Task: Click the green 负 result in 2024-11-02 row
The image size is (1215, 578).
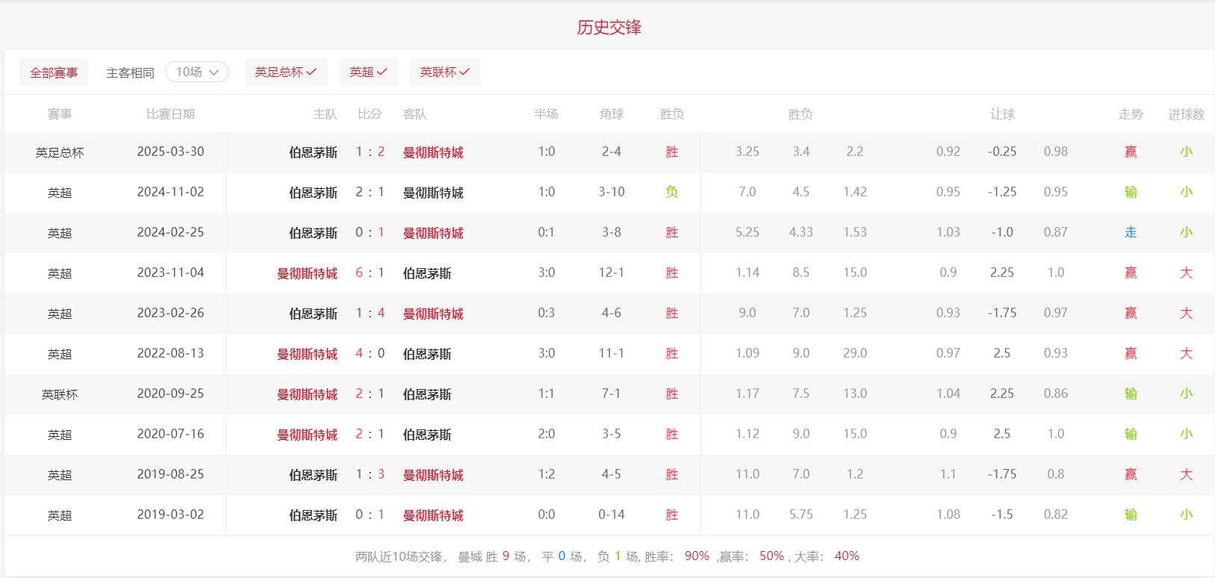Action: (671, 193)
